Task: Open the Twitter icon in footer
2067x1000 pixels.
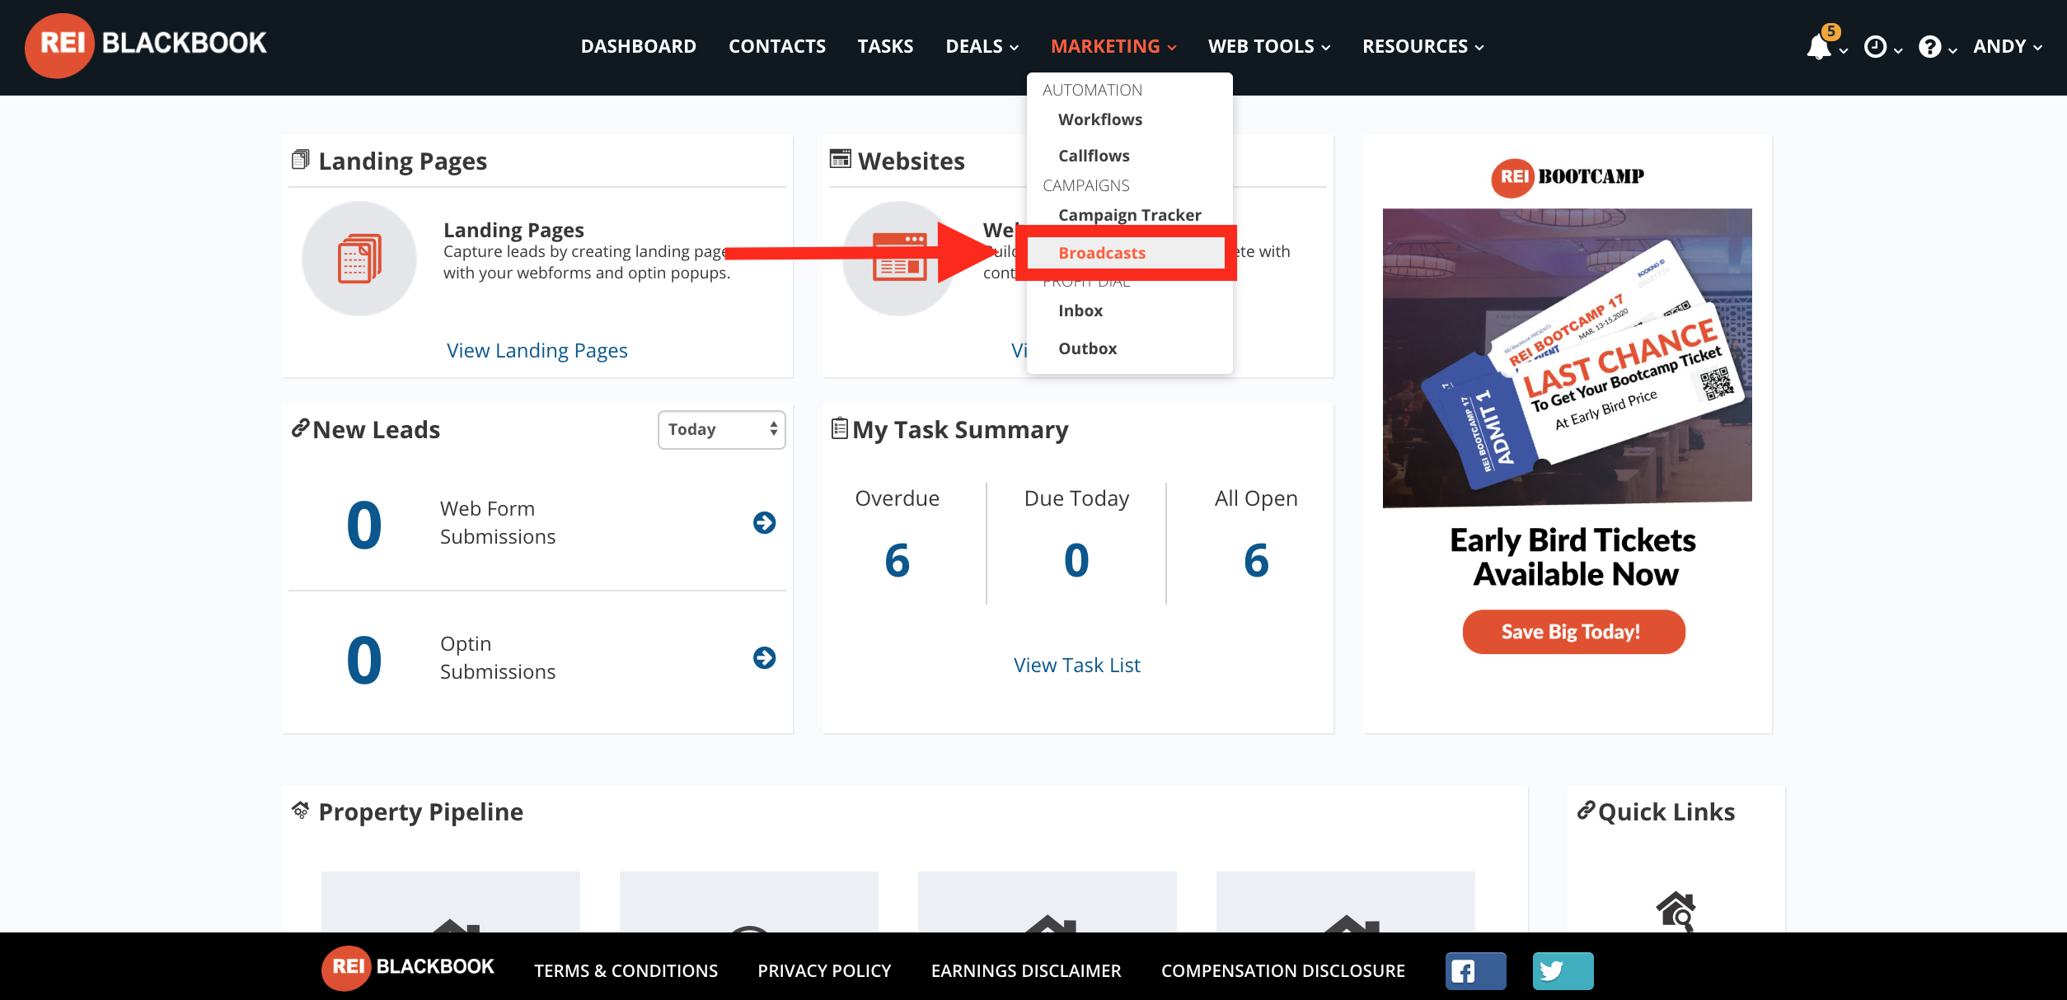Action: 1563,971
